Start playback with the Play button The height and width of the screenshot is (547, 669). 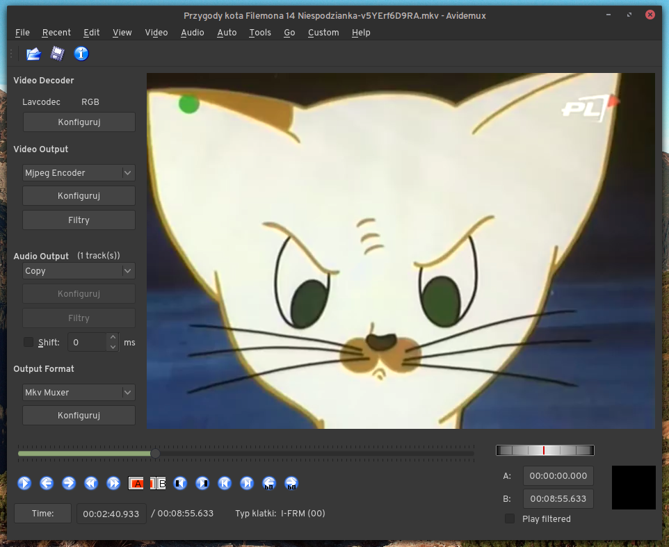coord(24,483)
